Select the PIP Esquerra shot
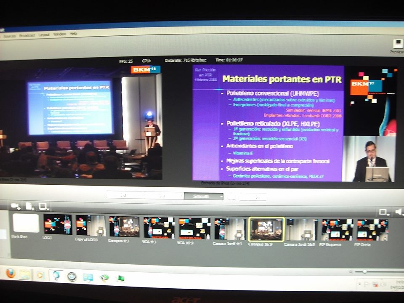Viewport: 404px width, 303px height. [337, 230]
